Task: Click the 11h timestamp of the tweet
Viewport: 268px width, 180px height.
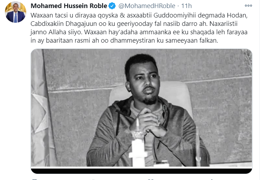Action: pos(186,6)
